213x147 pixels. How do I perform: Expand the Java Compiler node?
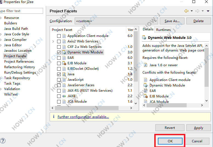coord(1,40)
